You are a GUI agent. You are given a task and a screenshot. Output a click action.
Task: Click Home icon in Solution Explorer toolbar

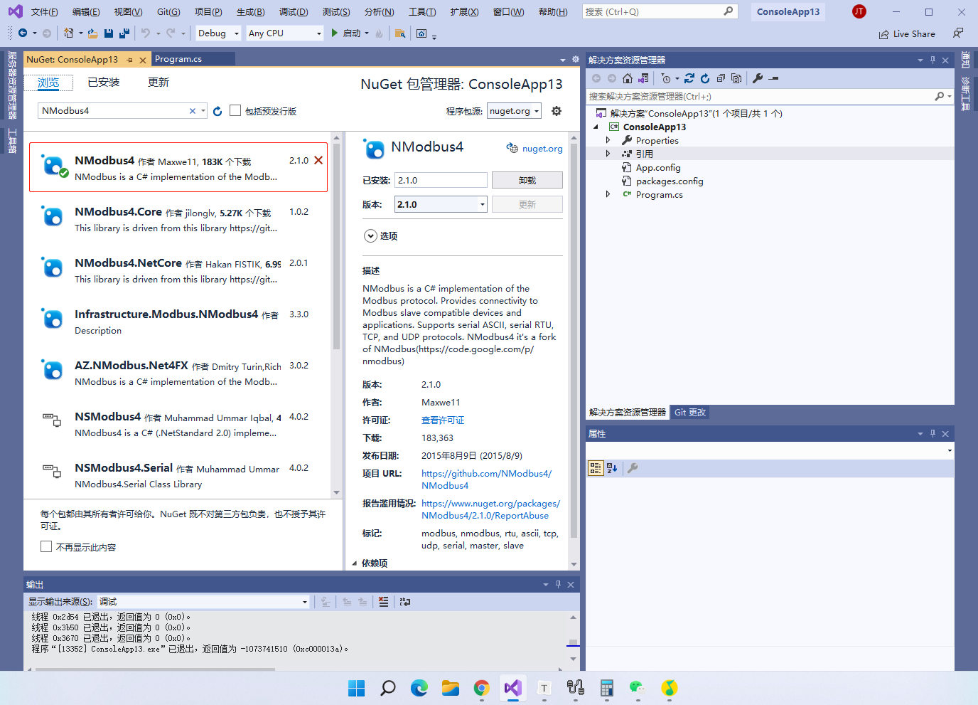pos(627,78)
